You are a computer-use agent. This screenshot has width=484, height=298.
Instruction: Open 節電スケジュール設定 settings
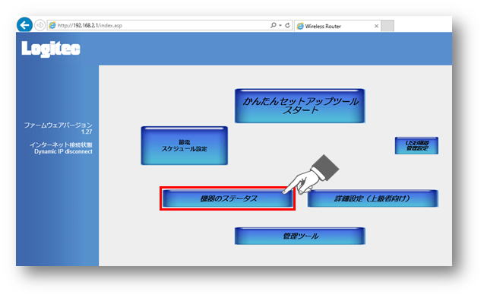coord(185,145)
